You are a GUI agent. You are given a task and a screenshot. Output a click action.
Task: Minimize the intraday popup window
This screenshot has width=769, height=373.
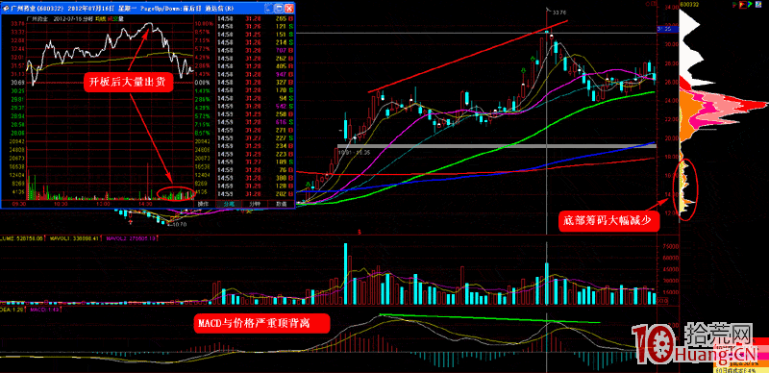pos(270,8)
